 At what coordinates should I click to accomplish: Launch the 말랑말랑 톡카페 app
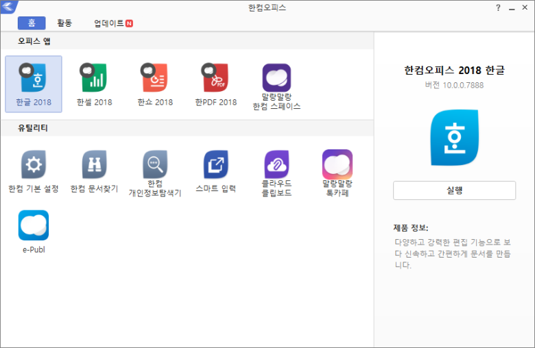(x=337, y=173)
